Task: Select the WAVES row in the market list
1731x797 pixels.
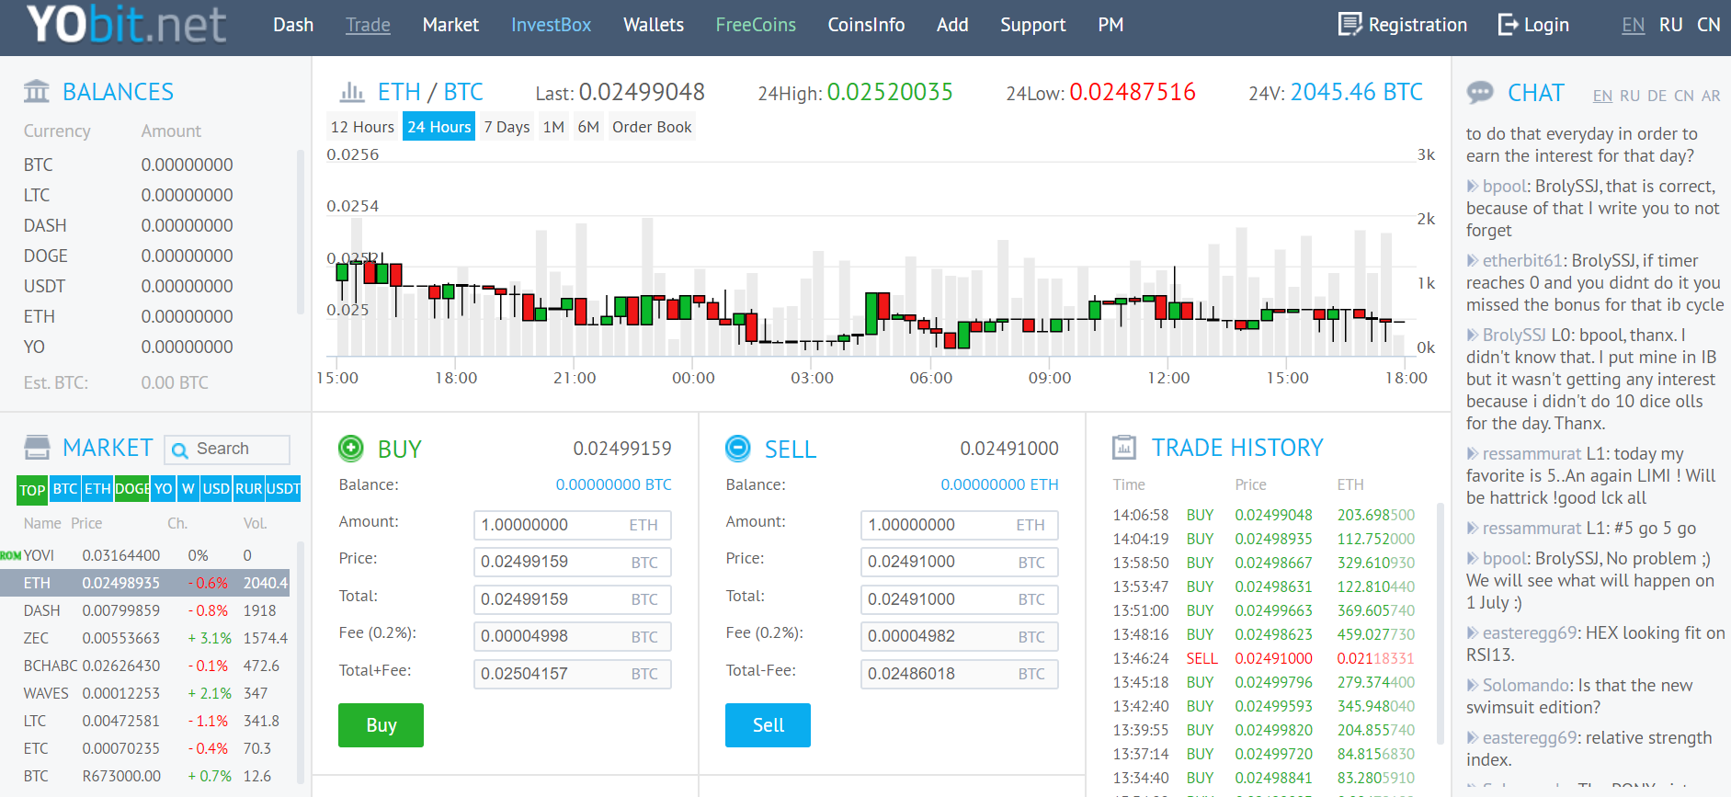Action: pos(145,693)
